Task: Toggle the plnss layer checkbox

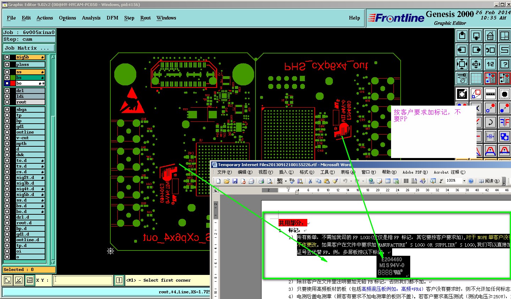Action: click(x=7, y=64)
